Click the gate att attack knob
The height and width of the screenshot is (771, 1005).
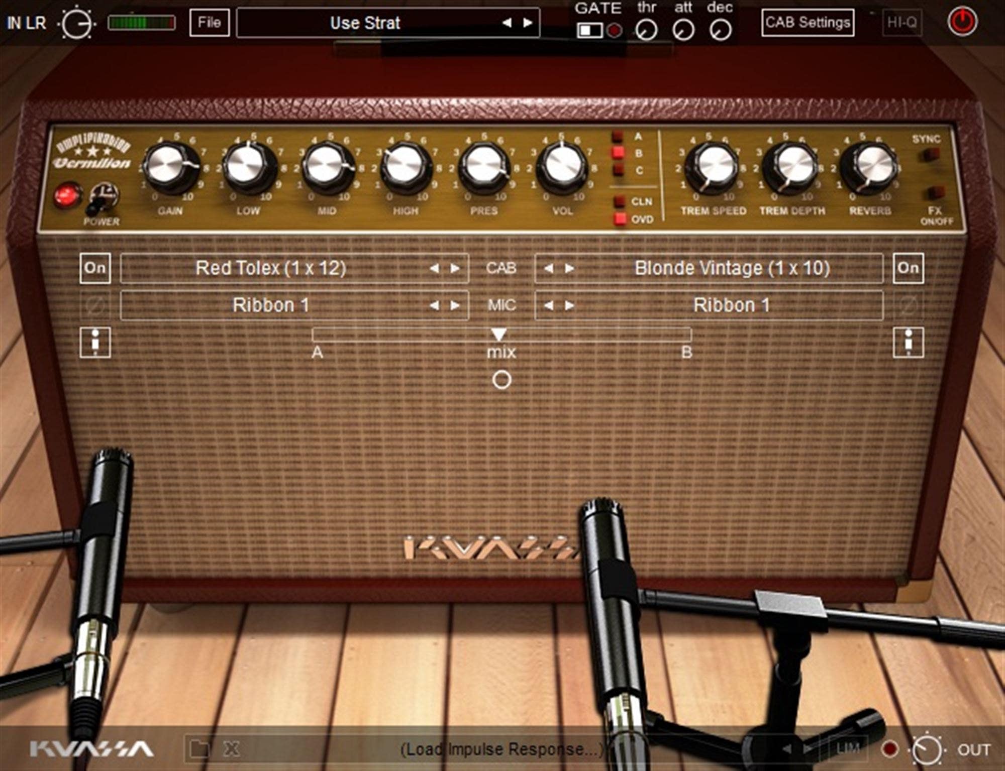683,30
